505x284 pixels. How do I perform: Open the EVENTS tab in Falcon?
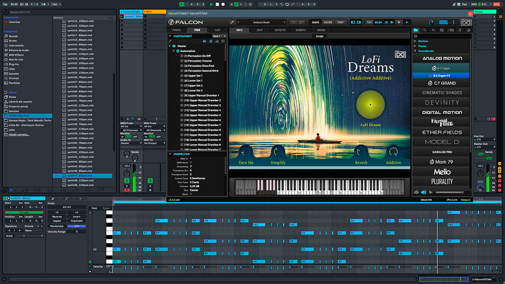300,30
